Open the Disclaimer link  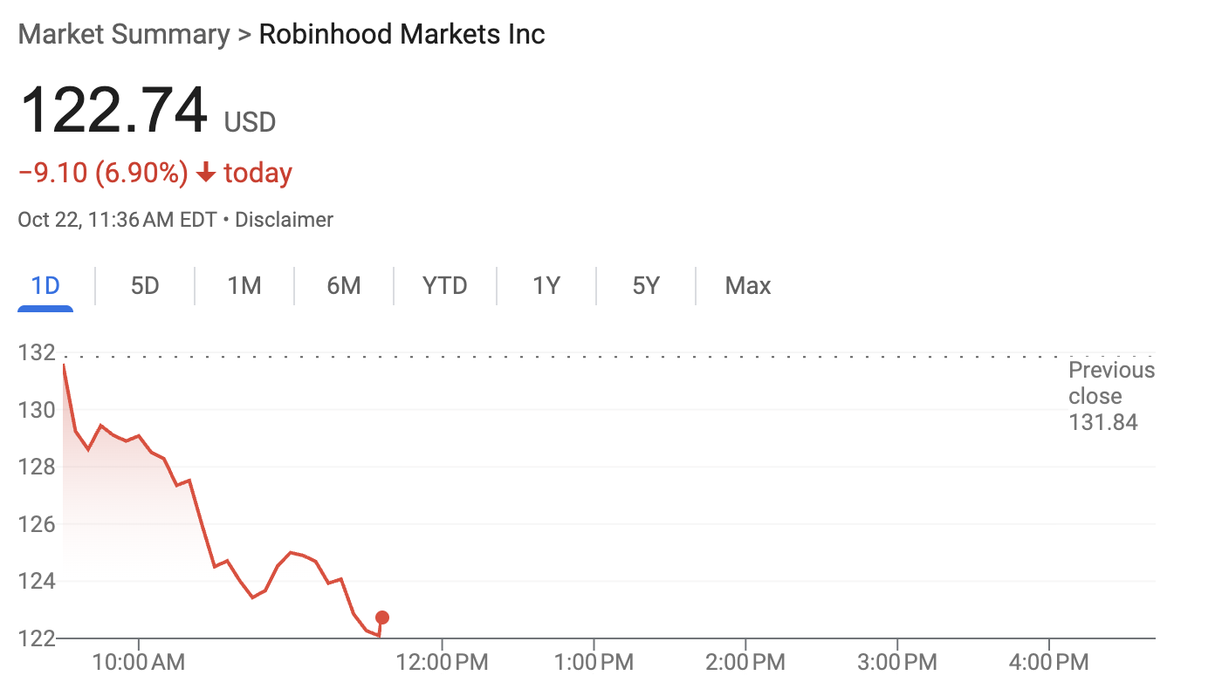(x=284, y=219)
